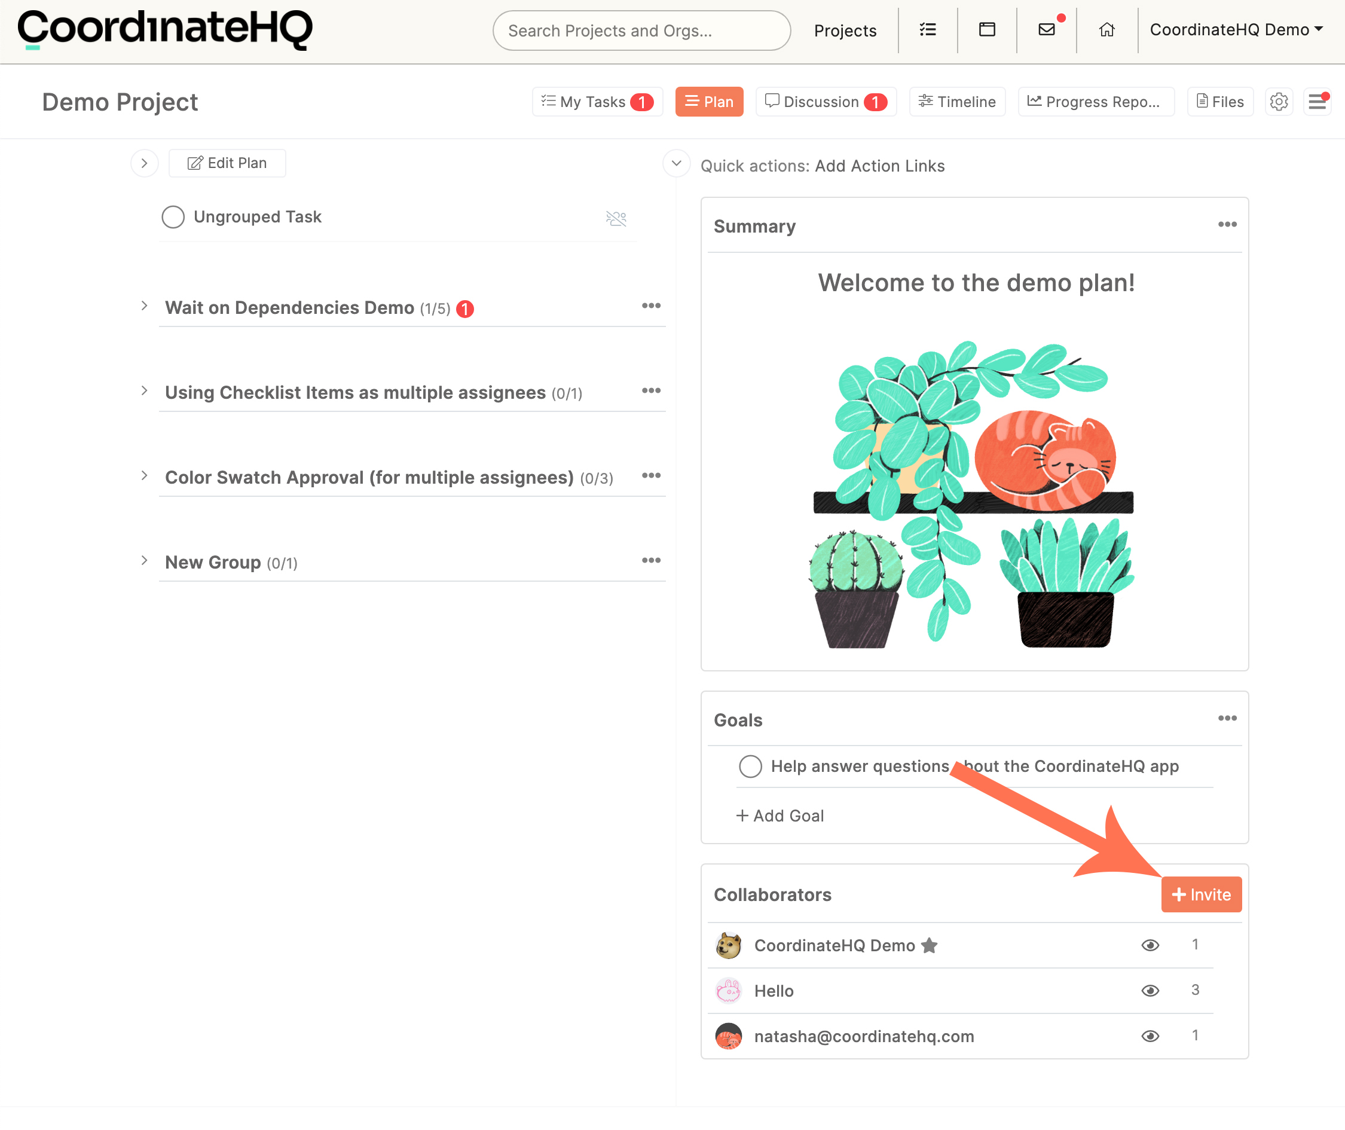Image resolution: width=1345 pixels, height=1130 pixels.
Task: Click the Hello collaborator avatar
Action: click(728, 991)
